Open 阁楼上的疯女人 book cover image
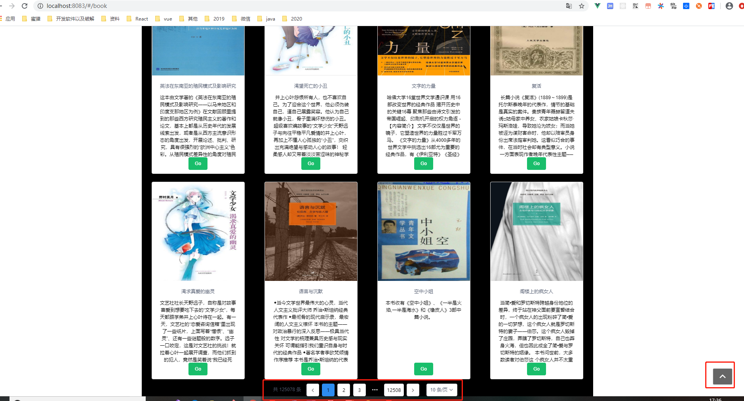744x401 pixels. pyautogui.click(x=537, y=232)
